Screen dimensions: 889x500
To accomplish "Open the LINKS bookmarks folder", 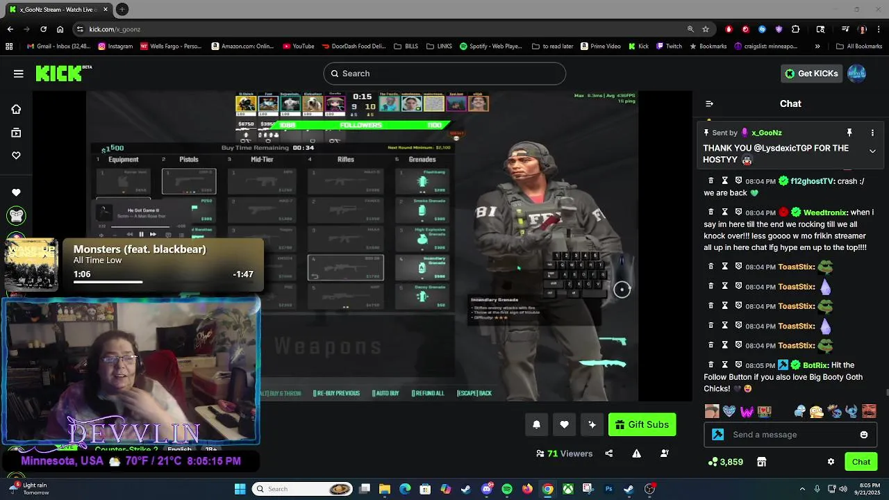I will pyautogui.click(x=439, y=47).
